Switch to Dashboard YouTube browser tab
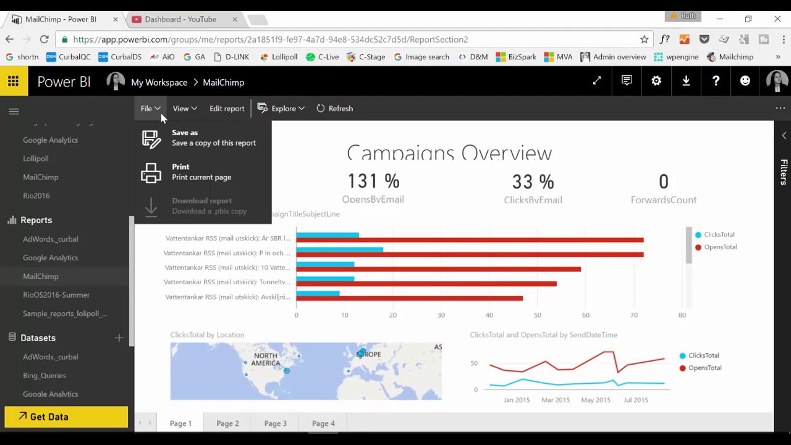 180,19
